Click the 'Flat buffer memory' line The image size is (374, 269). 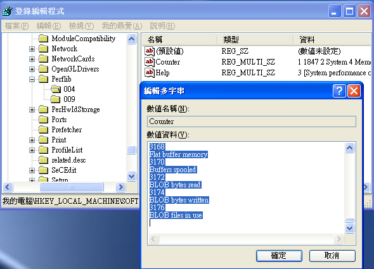click(178, 154)
